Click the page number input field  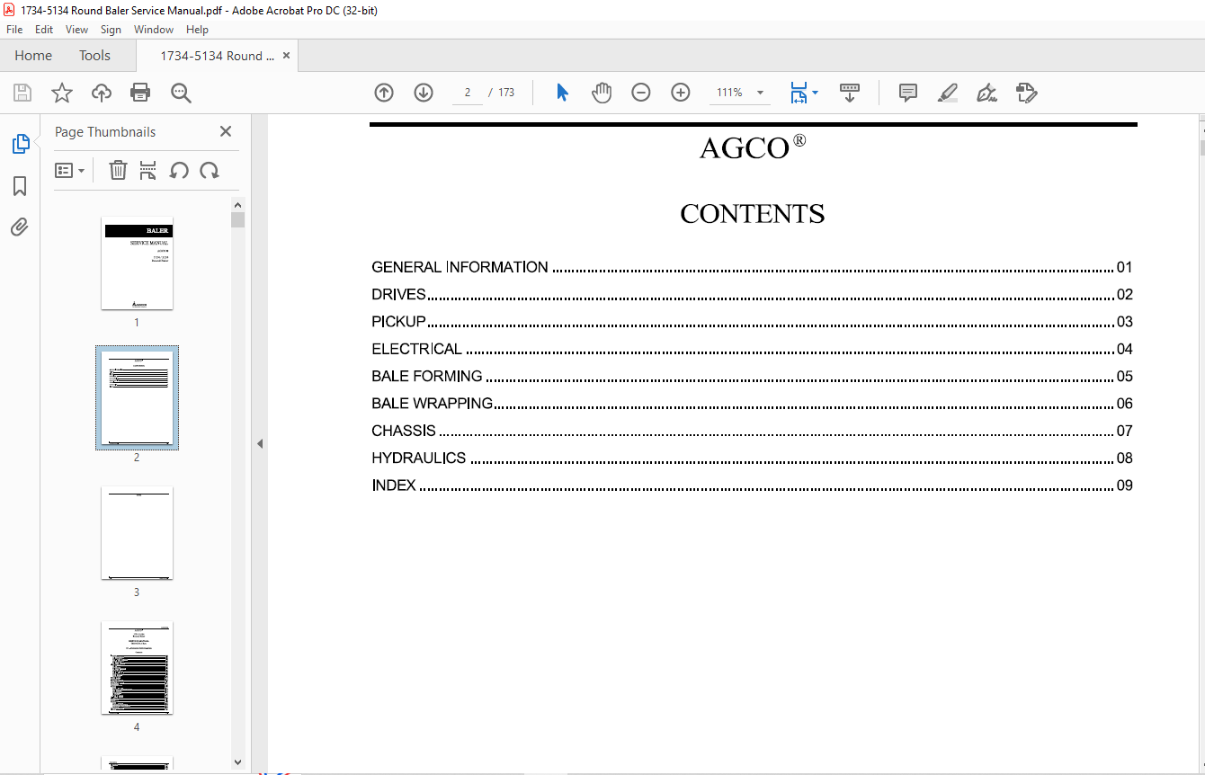[x=468, y=93]
